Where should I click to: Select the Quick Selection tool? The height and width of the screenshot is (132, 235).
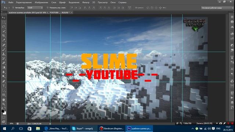(4, 31)
